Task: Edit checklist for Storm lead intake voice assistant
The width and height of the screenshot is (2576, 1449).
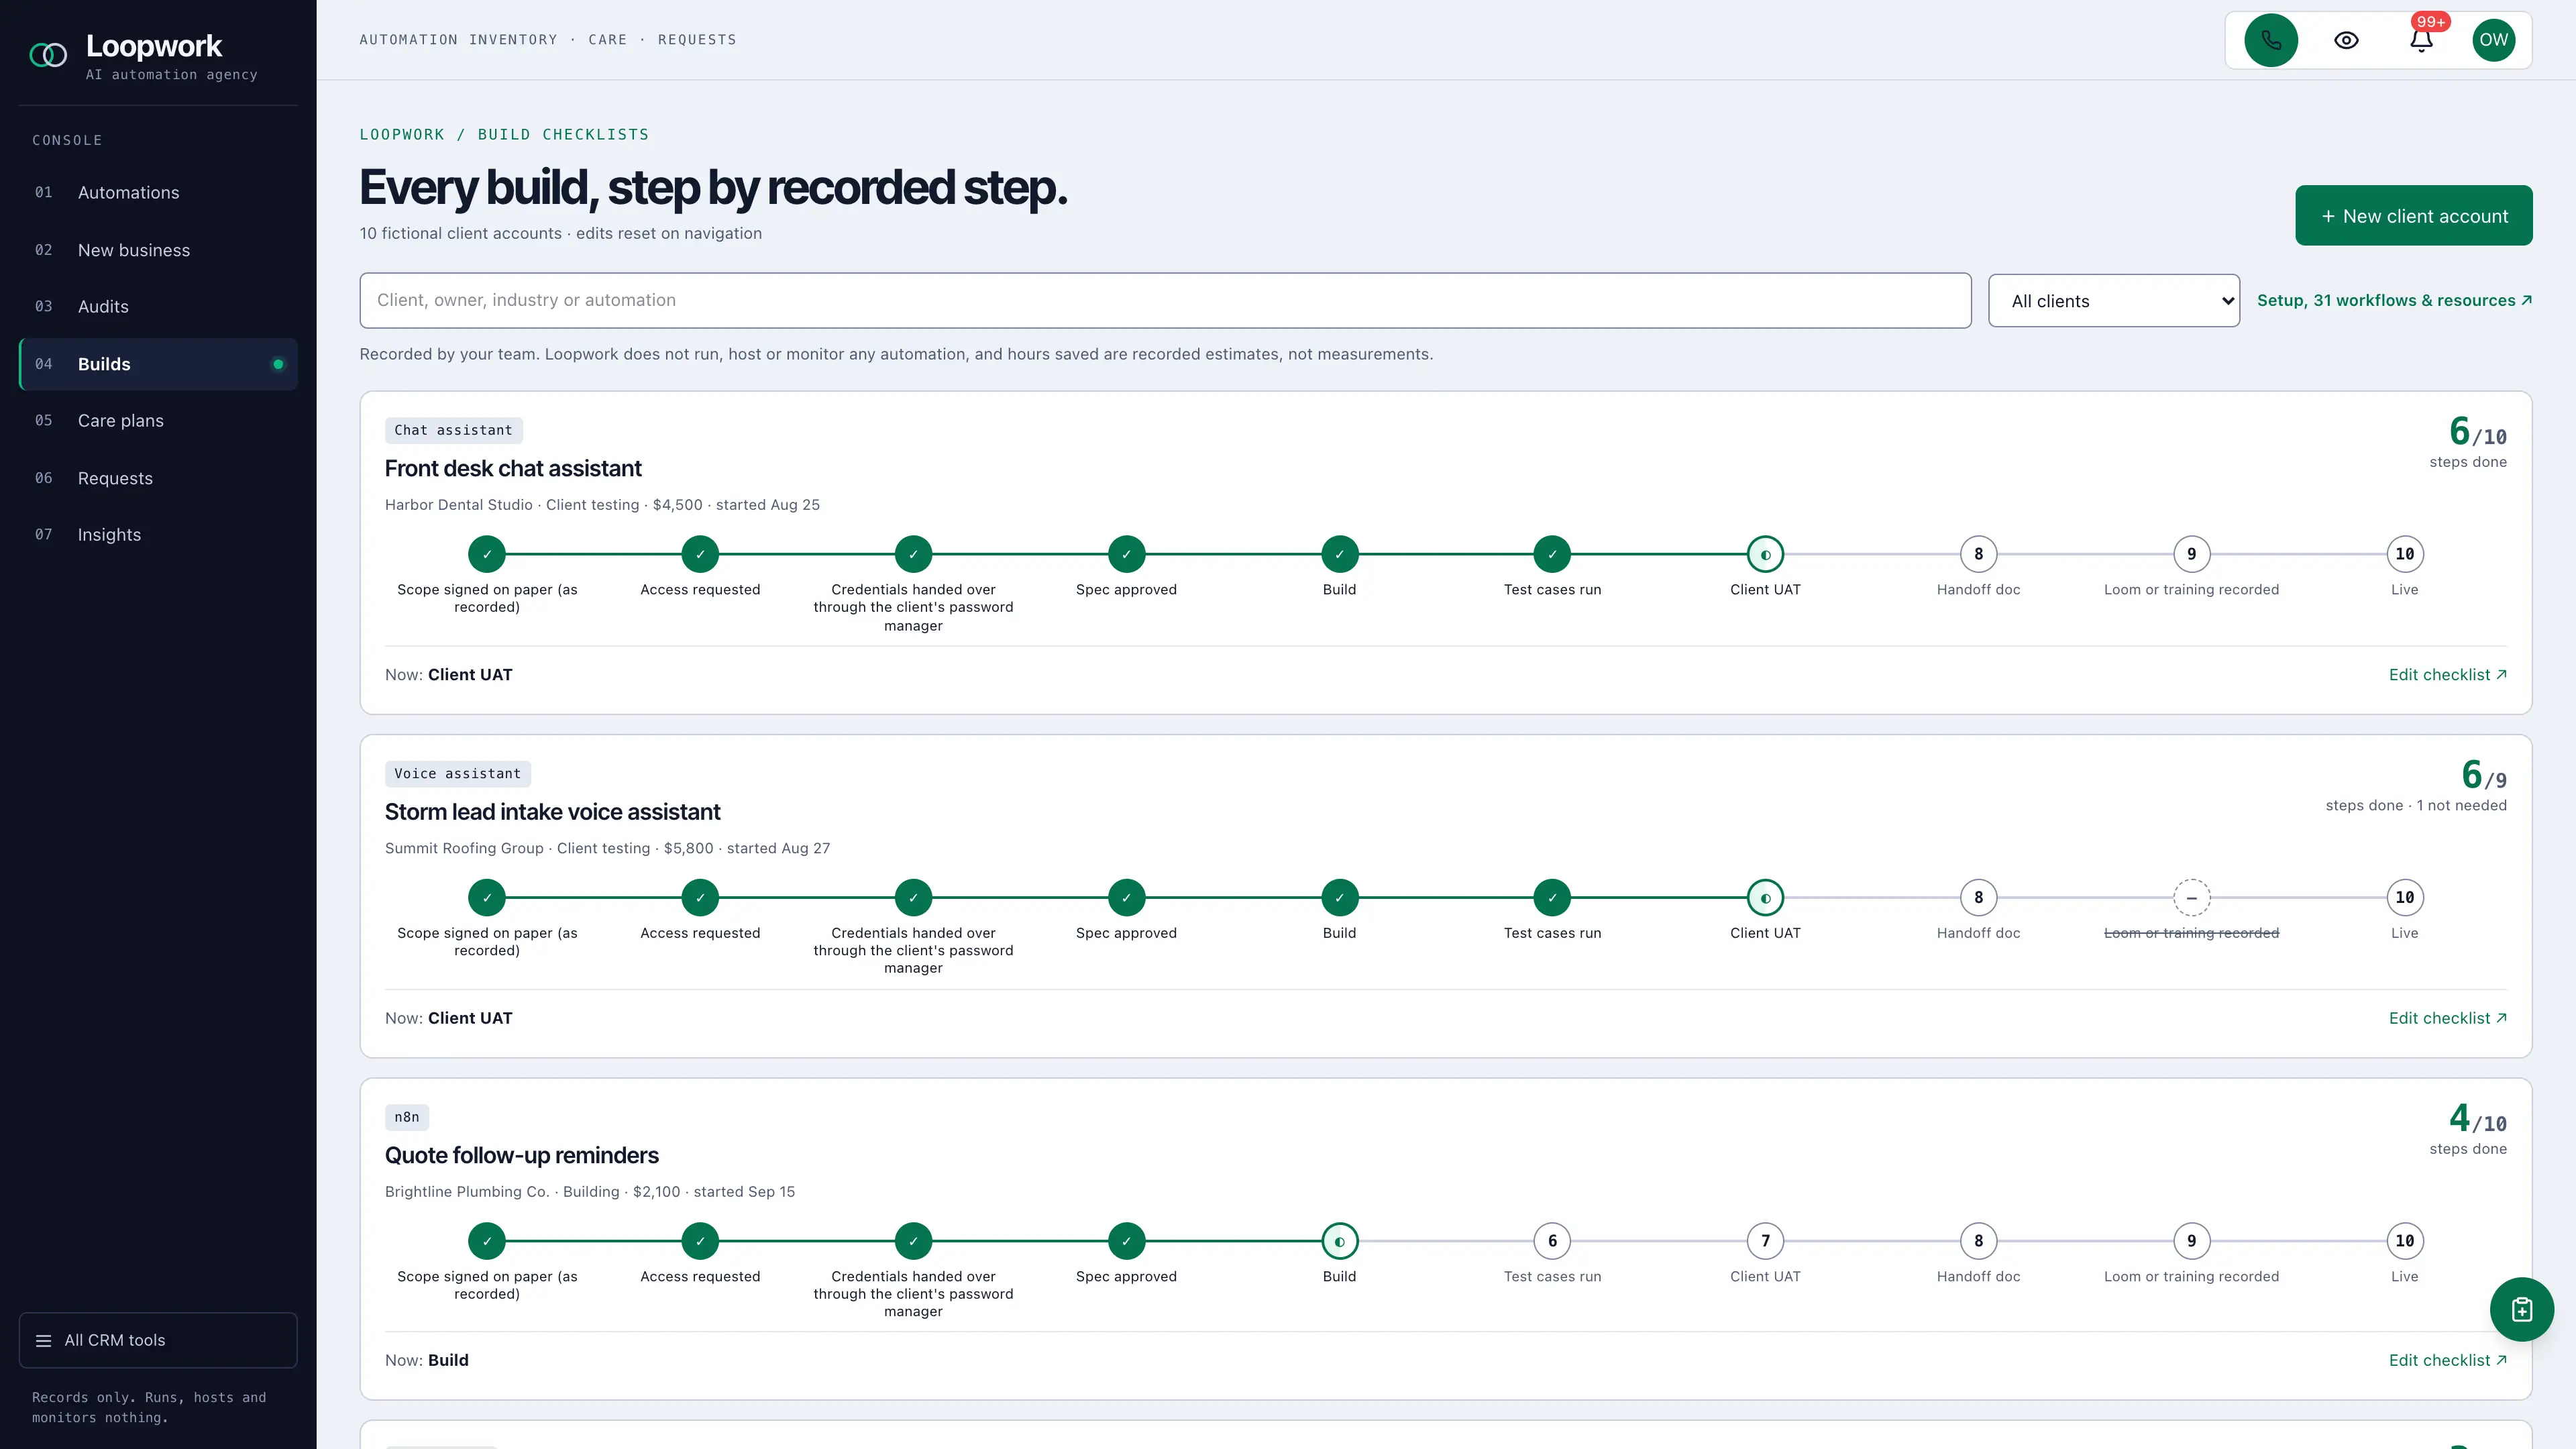Action: [x=2447, y=1018]
